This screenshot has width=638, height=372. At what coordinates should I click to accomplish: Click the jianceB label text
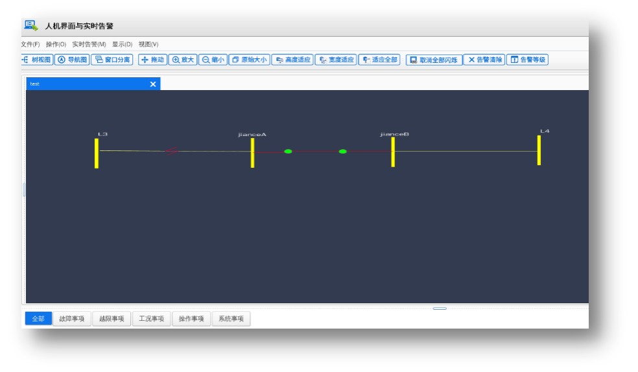click(x=394, y=134)
